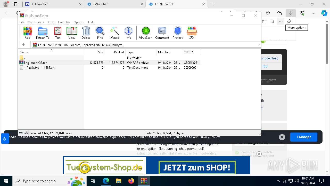Switch to the L@ucnher tab

click(x=115, y=4)
